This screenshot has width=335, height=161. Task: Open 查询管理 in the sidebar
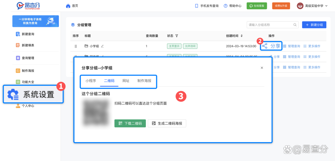(x=28, y=58)
